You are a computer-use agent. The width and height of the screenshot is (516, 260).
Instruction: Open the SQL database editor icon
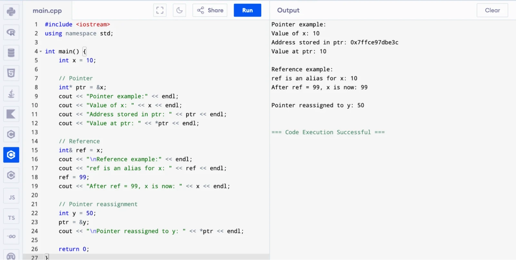click(x=11, y=53)
